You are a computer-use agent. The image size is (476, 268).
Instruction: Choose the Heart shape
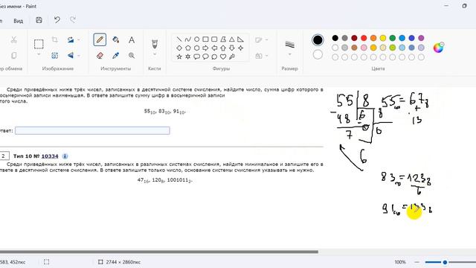[223, 57]
